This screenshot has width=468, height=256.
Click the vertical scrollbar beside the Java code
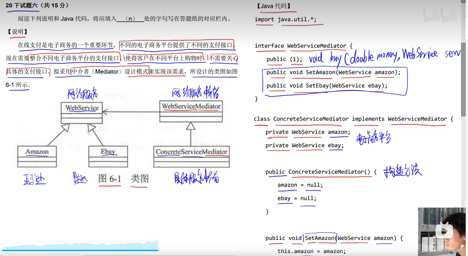463,79
